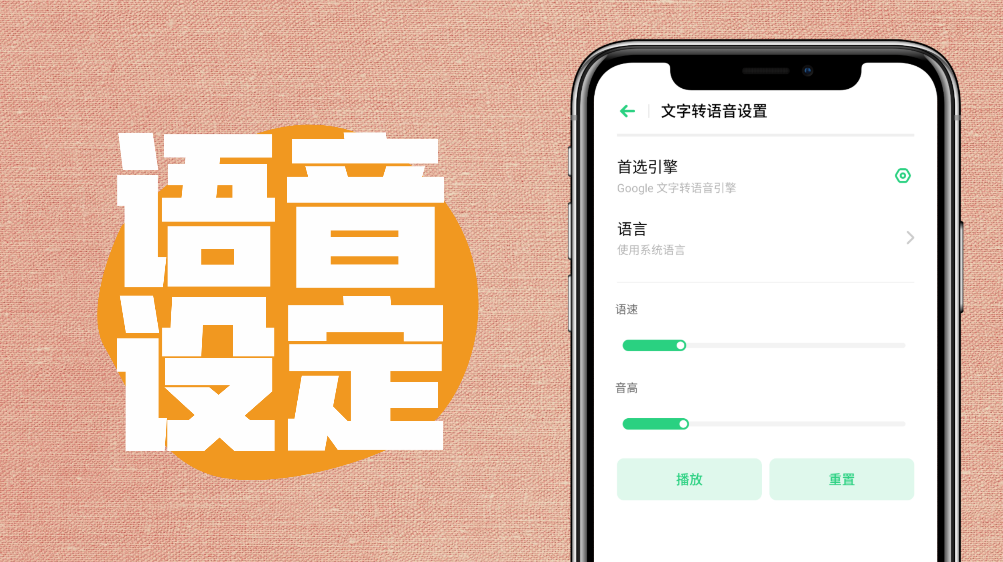Select the Google TTS engine radio button
The width and height of the screenshot is (1003, 562).
click(904, 176)
